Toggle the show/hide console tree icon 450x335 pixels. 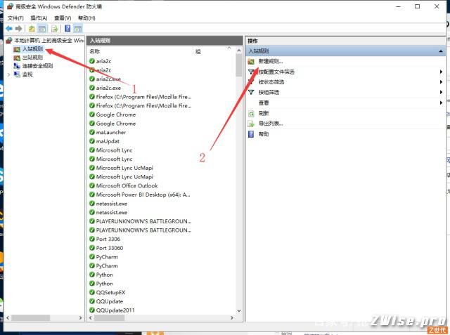pos(42,28)
